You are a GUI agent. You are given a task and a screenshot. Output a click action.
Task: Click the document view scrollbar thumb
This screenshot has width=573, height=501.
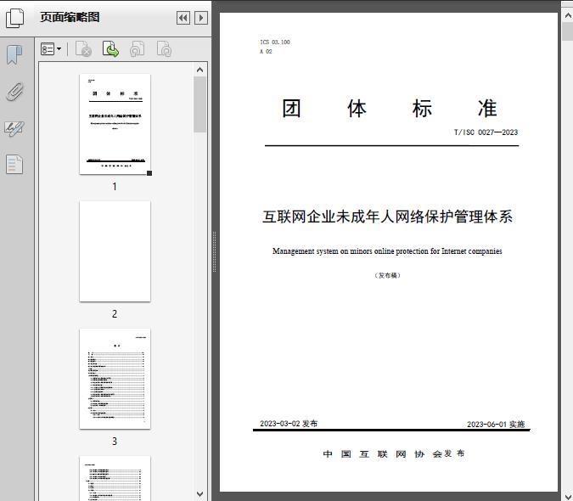[568, 31]
